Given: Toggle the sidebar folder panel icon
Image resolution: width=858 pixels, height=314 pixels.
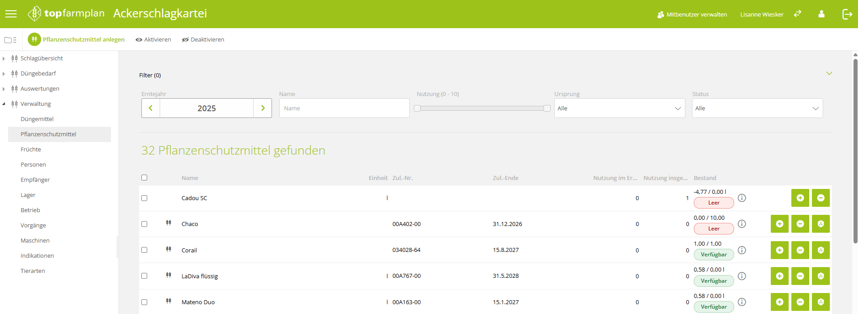Looking at the screenshot, I should tap(10, 40).
